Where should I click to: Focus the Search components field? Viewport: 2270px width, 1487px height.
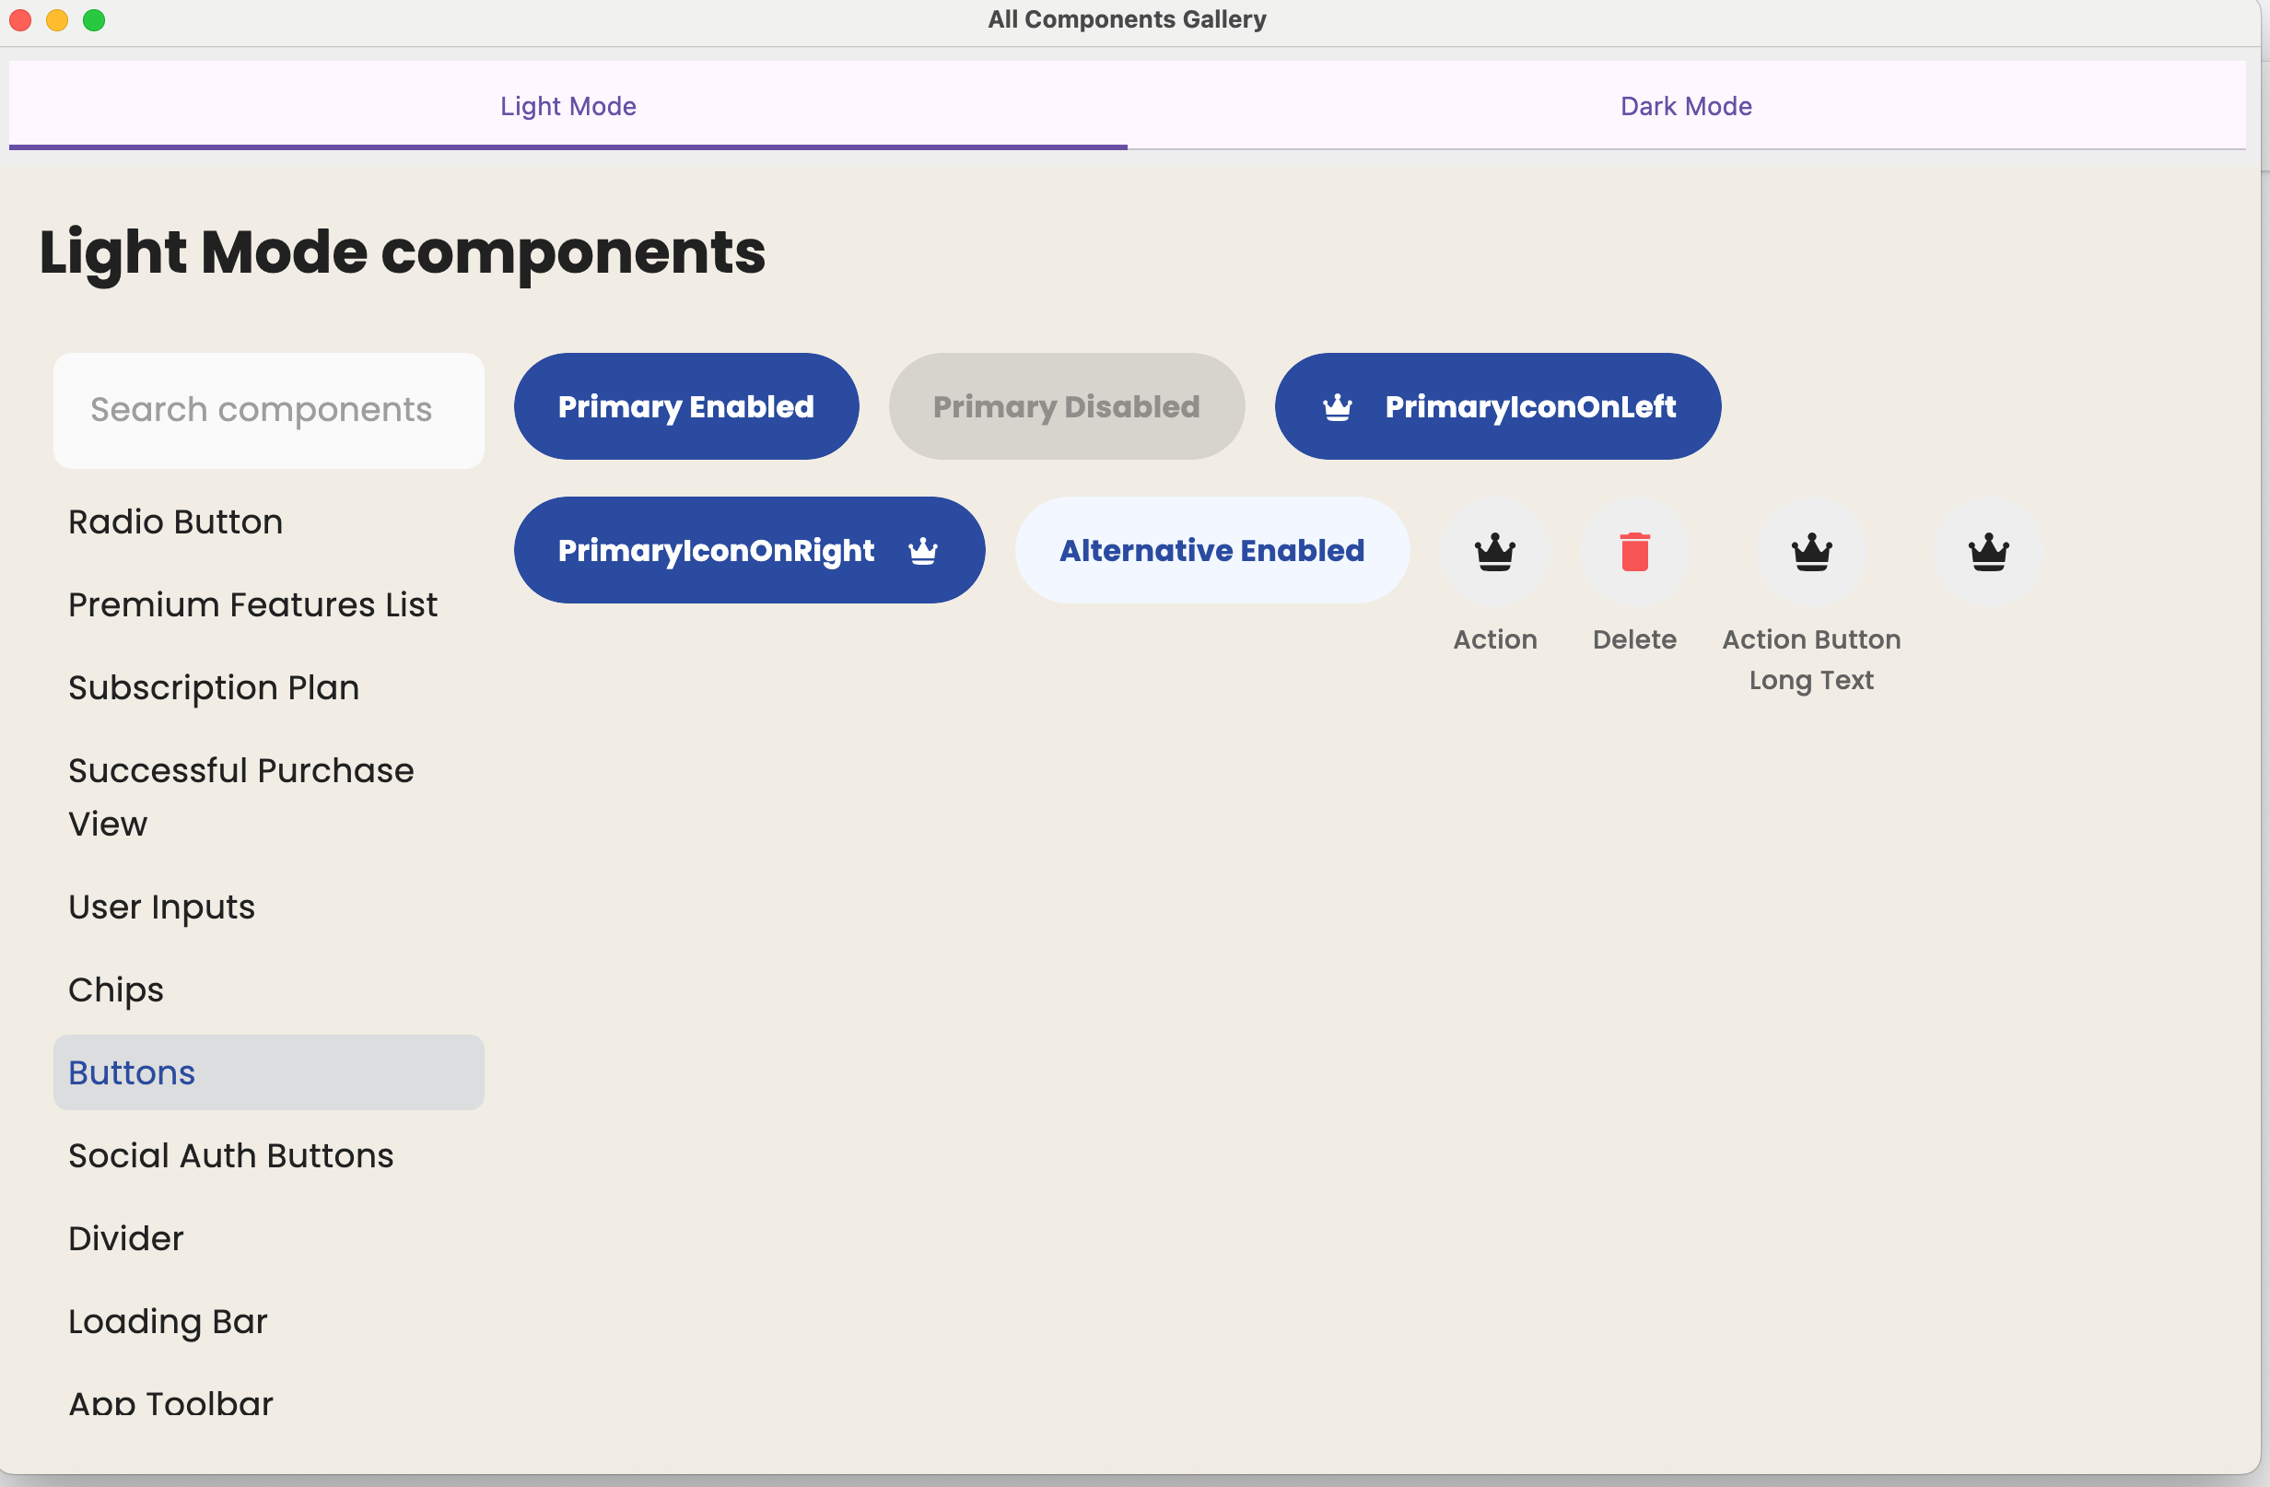(x=268, y=411)
